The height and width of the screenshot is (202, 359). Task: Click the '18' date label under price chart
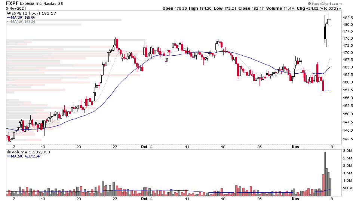(x=223, y=147)
